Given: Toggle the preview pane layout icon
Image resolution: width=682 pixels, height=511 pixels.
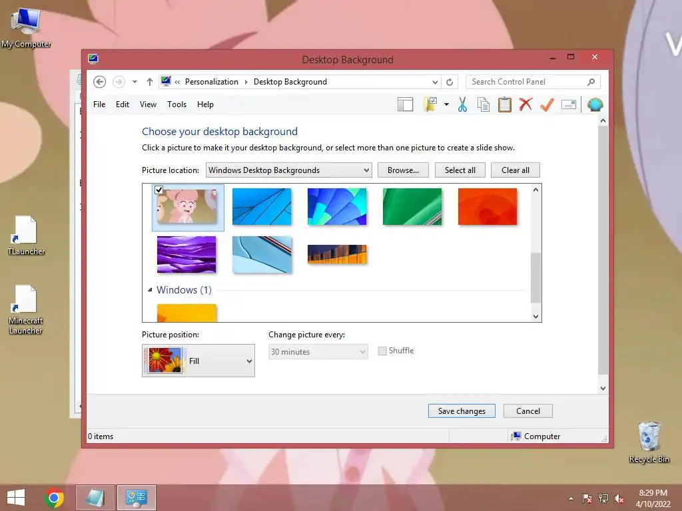Looking at the screenshot, I should [x=406, y=104].
